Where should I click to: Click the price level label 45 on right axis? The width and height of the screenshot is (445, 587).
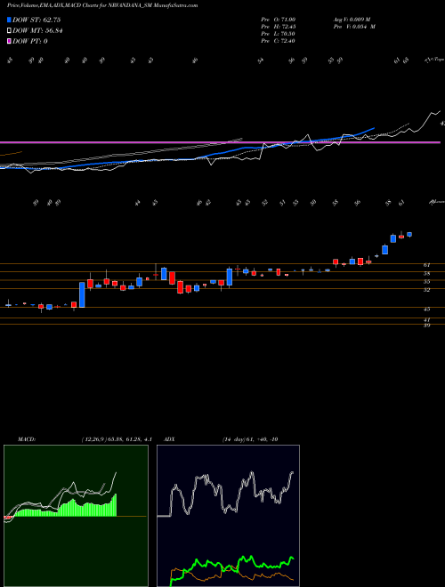426,310
